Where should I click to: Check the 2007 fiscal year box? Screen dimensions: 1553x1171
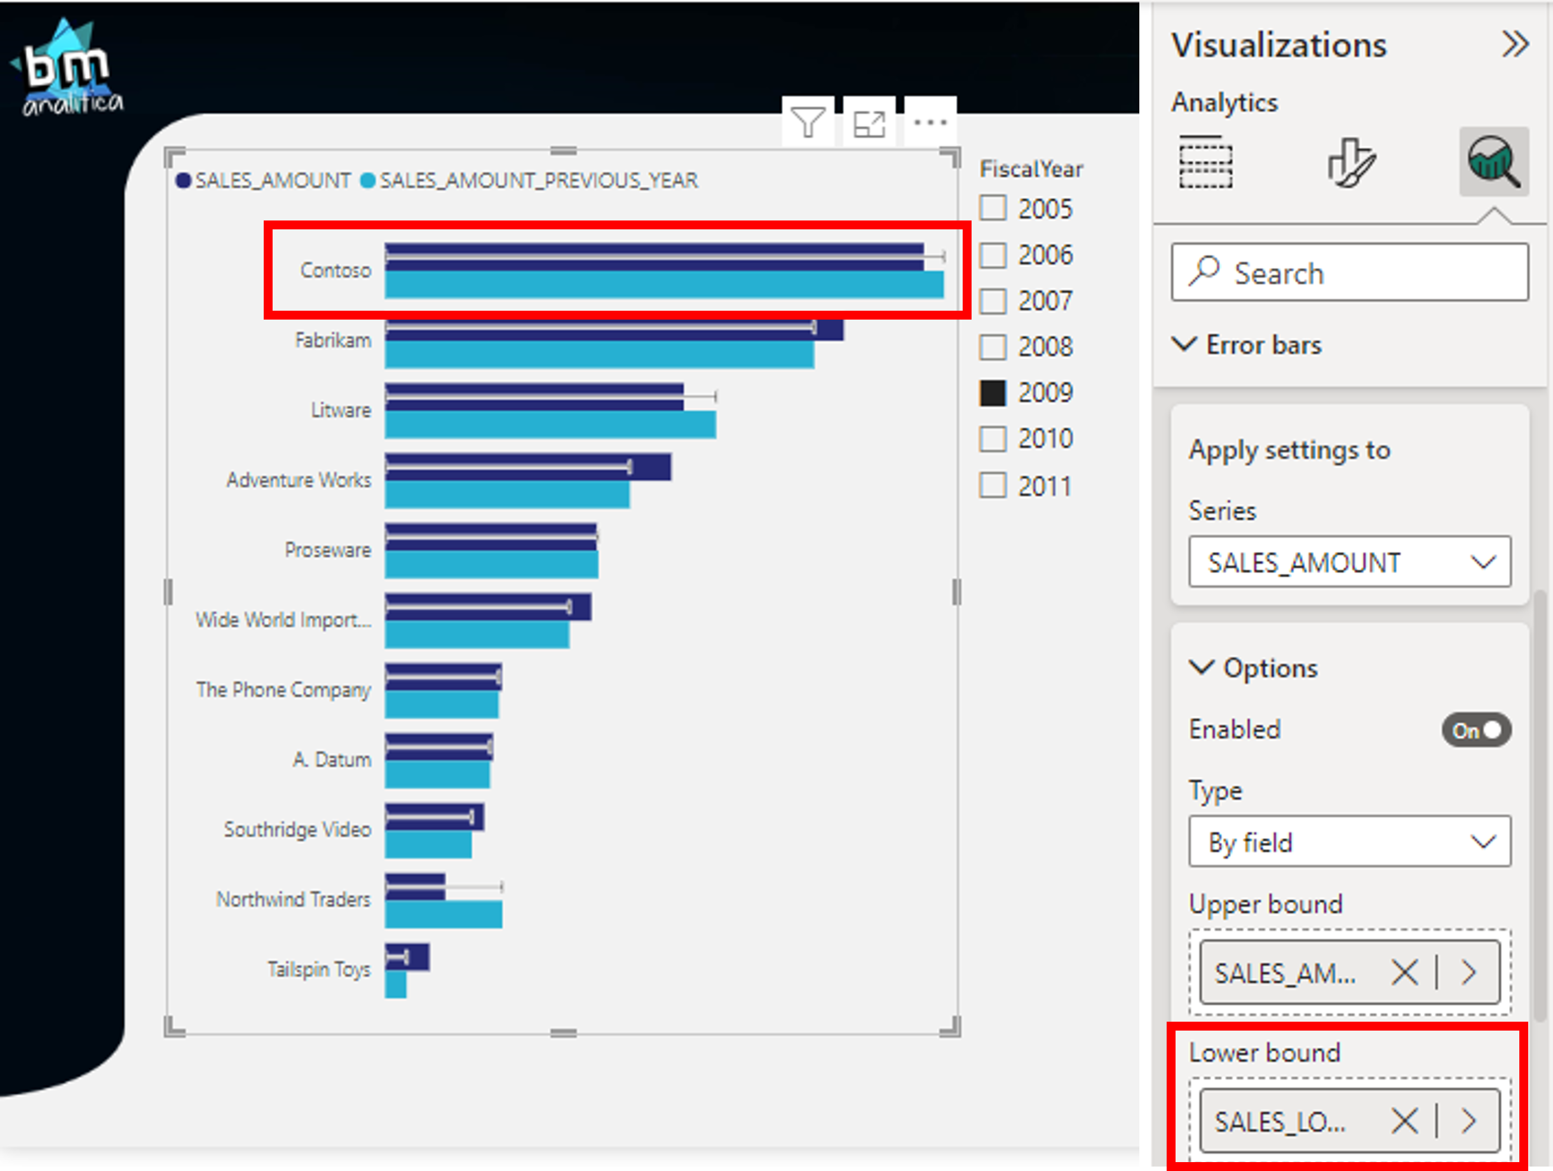pyautogui.click(x=993, y=301)
